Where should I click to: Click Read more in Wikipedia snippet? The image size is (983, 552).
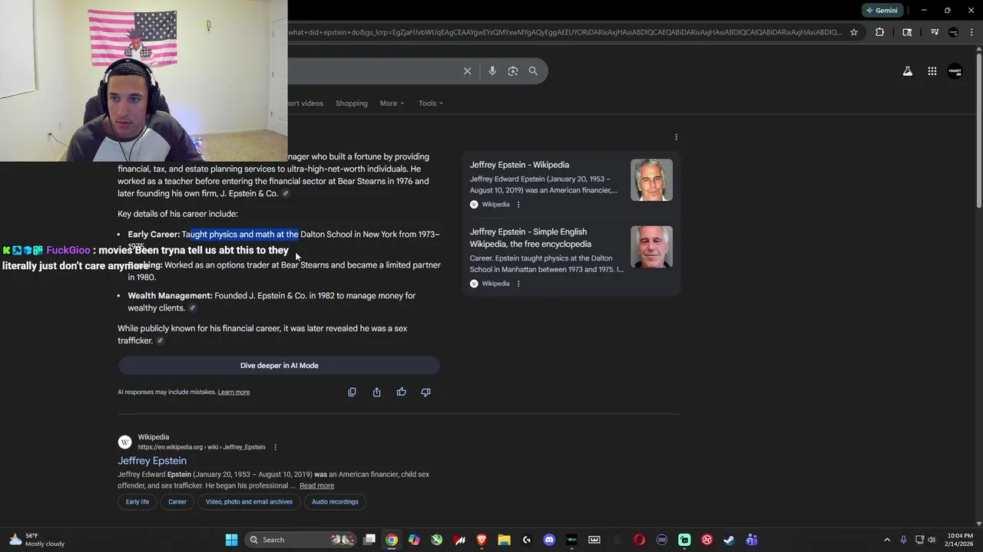tap(316, 486)
